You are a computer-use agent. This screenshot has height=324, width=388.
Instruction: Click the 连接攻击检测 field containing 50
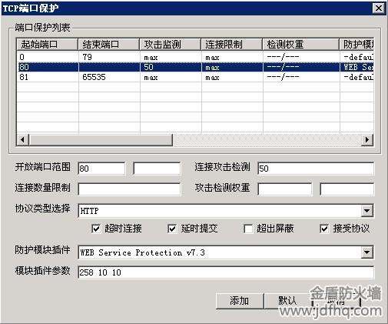316,169
